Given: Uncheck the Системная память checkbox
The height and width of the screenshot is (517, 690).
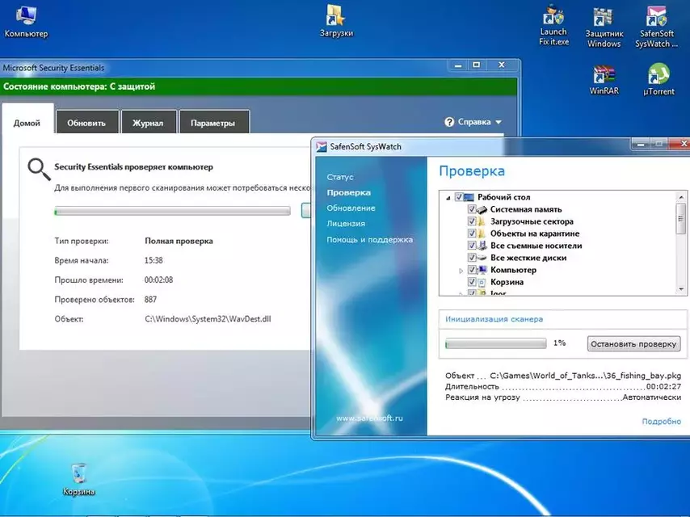Looking at the screenshot, I should pos(471,209).
